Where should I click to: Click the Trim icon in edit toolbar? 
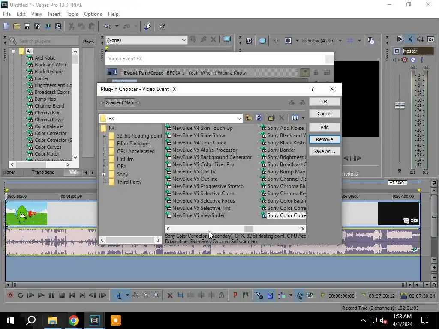click(x=180, y=295)
